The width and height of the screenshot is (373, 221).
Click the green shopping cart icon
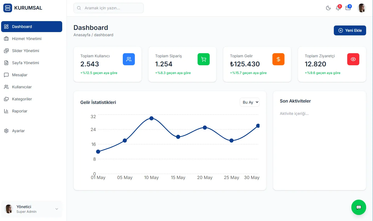(x=204, y=59)
